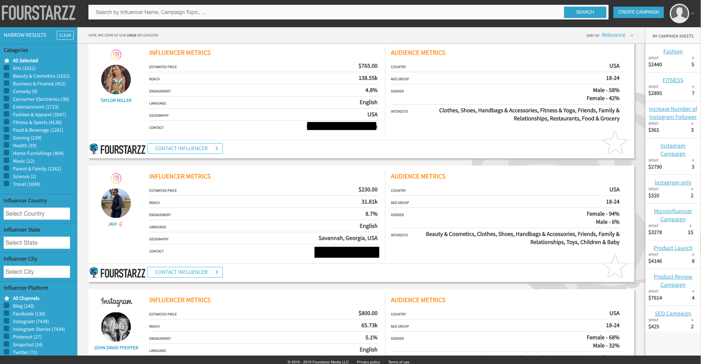
Task: Open the Microinfluencer Campaign sheet
Action: click(673, 215)
